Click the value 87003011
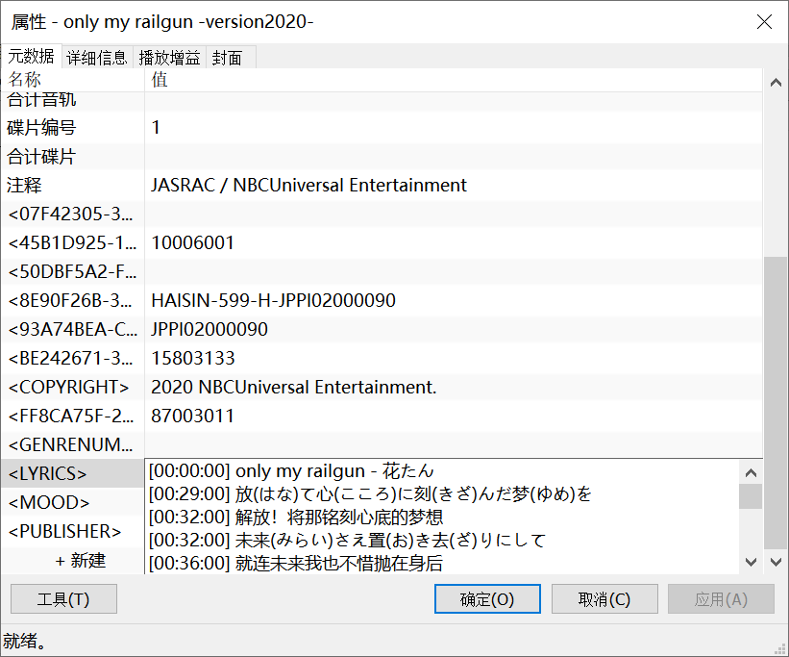The image size is (789, 657). pyautogui.click(x=193, y=416)
